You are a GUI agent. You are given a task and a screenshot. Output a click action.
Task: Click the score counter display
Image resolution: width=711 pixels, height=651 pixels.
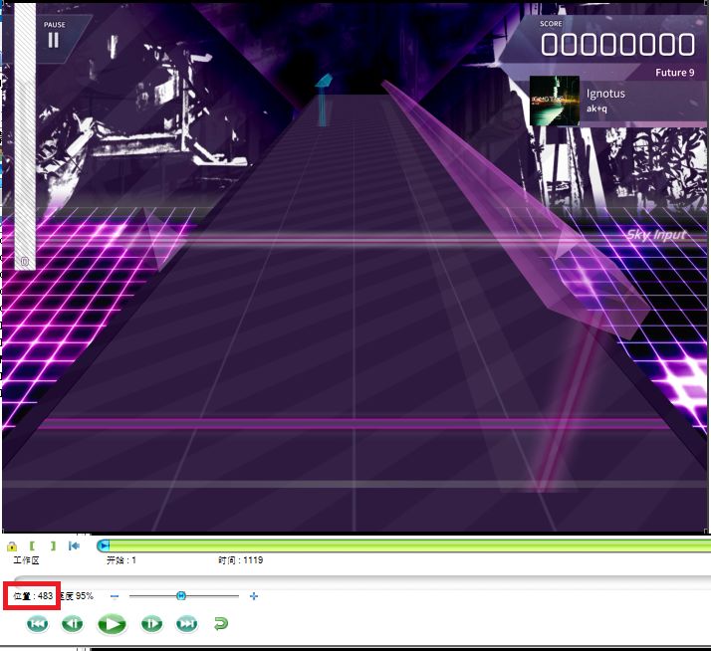(x=617, y=44)
